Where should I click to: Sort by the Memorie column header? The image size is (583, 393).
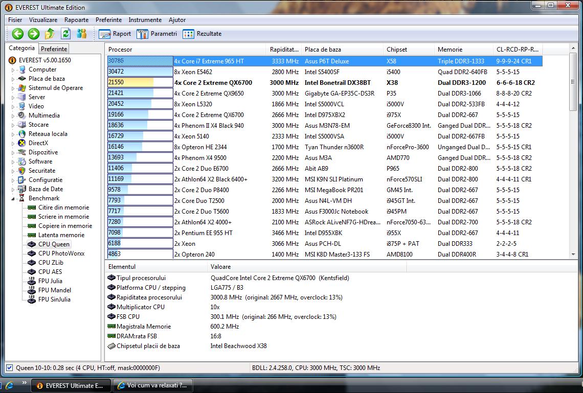(x=464, y=50)
